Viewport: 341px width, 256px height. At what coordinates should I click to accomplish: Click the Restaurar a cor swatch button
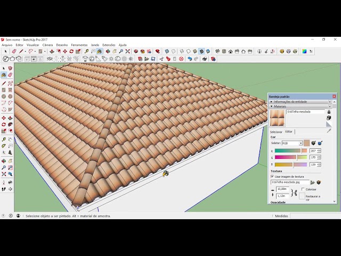(x=302, y=196)
